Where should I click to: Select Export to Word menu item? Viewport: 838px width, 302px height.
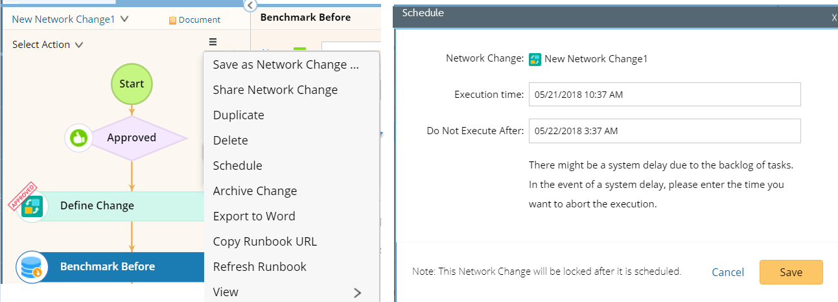[x=254, y=216]
